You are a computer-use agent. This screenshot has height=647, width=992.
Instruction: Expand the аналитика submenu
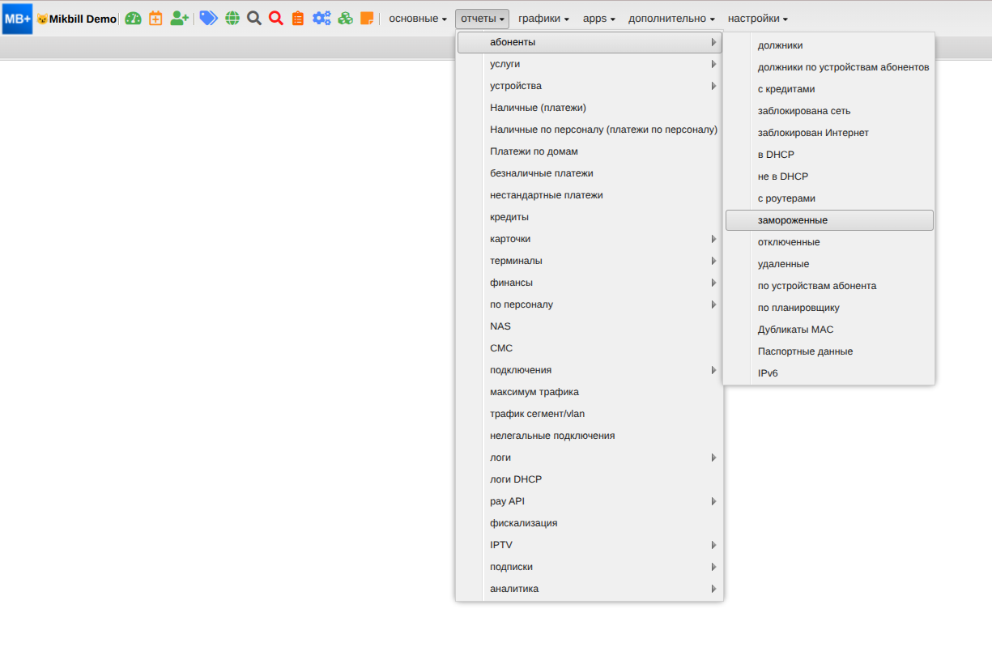590,589
